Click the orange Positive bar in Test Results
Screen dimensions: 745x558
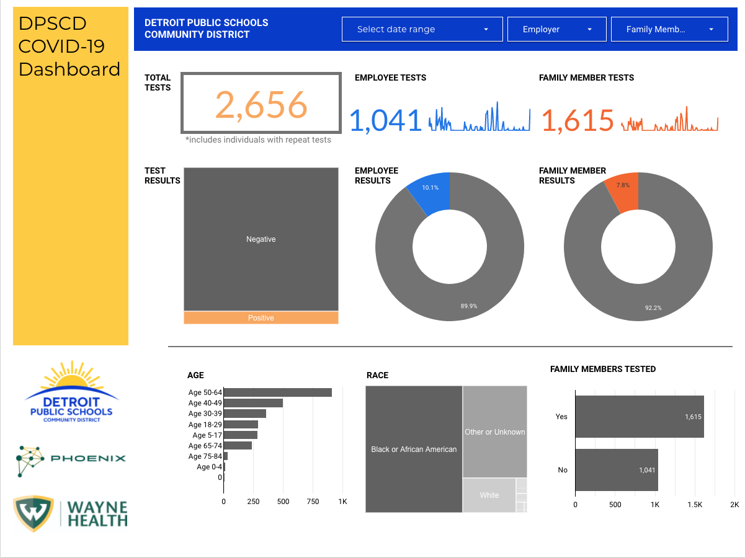coord(261,318)
